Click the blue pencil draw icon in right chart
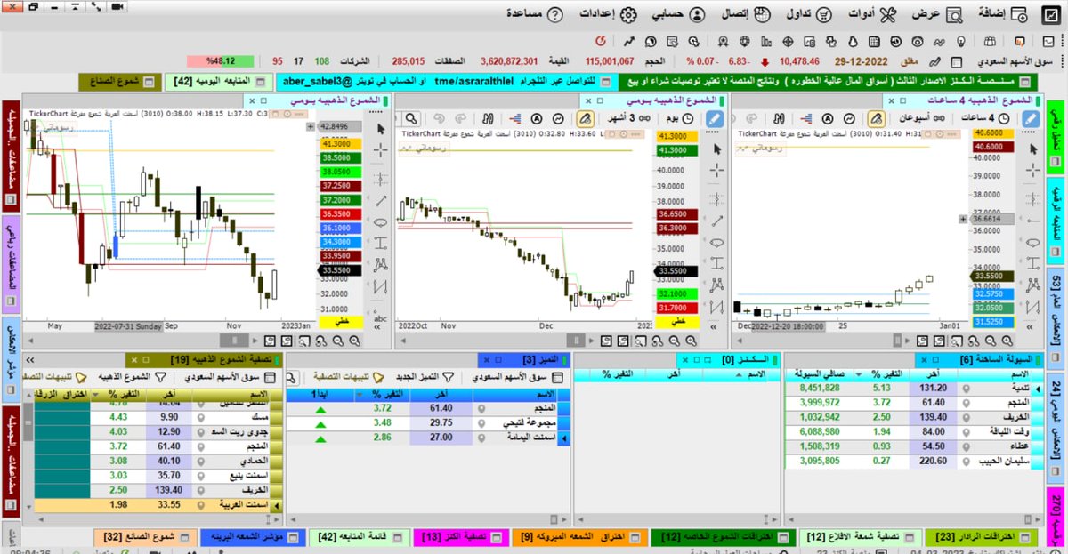Image resolution: width=1068 pixels, height=554 pixels. pos(1030,117)
